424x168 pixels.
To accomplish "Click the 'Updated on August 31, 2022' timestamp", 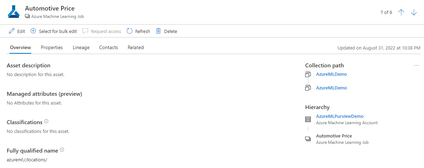I will click(x=379, y=48).
